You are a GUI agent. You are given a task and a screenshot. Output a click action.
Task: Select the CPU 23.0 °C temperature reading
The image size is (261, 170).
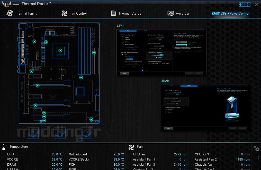(35, 154)
